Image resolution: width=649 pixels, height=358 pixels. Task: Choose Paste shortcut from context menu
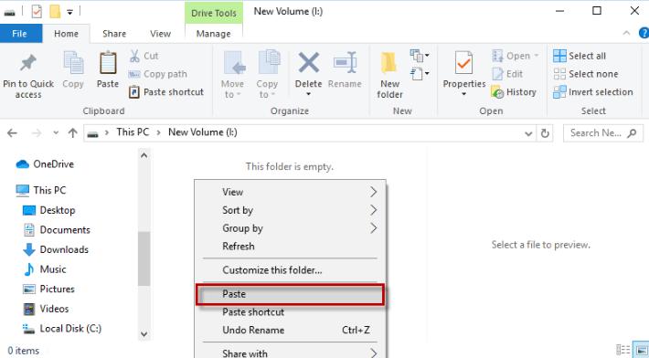291,312
